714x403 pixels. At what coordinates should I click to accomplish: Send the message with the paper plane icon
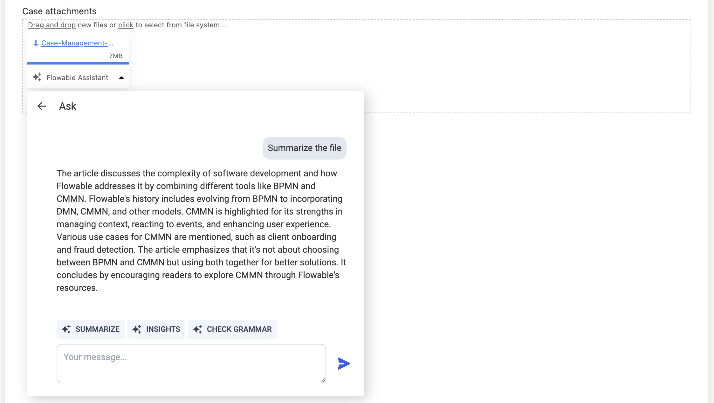(344, 364)
